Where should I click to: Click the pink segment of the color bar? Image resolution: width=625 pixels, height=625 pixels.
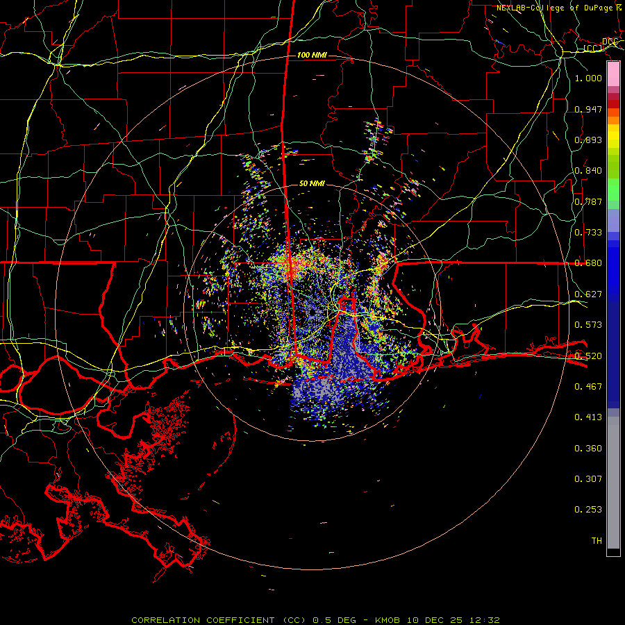click(x=613, y=74)
